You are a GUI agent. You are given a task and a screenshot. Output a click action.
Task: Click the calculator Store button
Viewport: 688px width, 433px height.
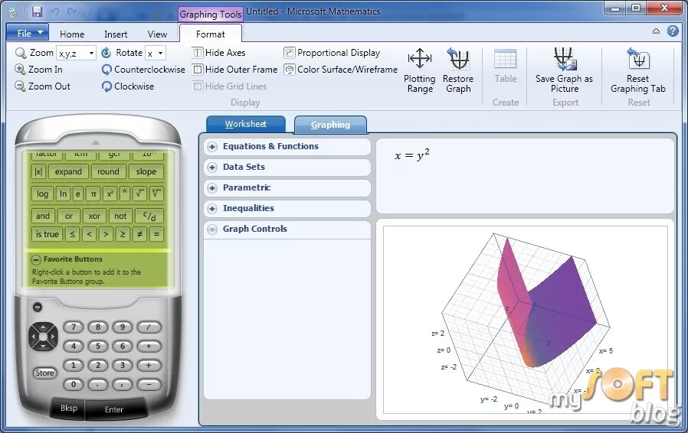click(44, 373)
